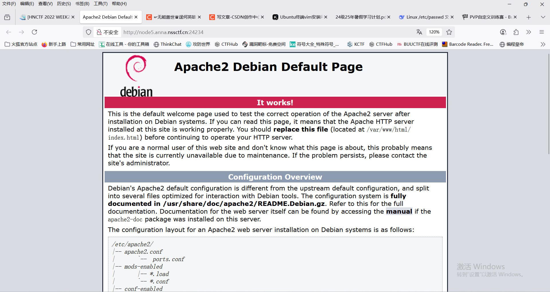Go back with the back arrow
This screenshot has width=550, height=292.
point(9,32)
